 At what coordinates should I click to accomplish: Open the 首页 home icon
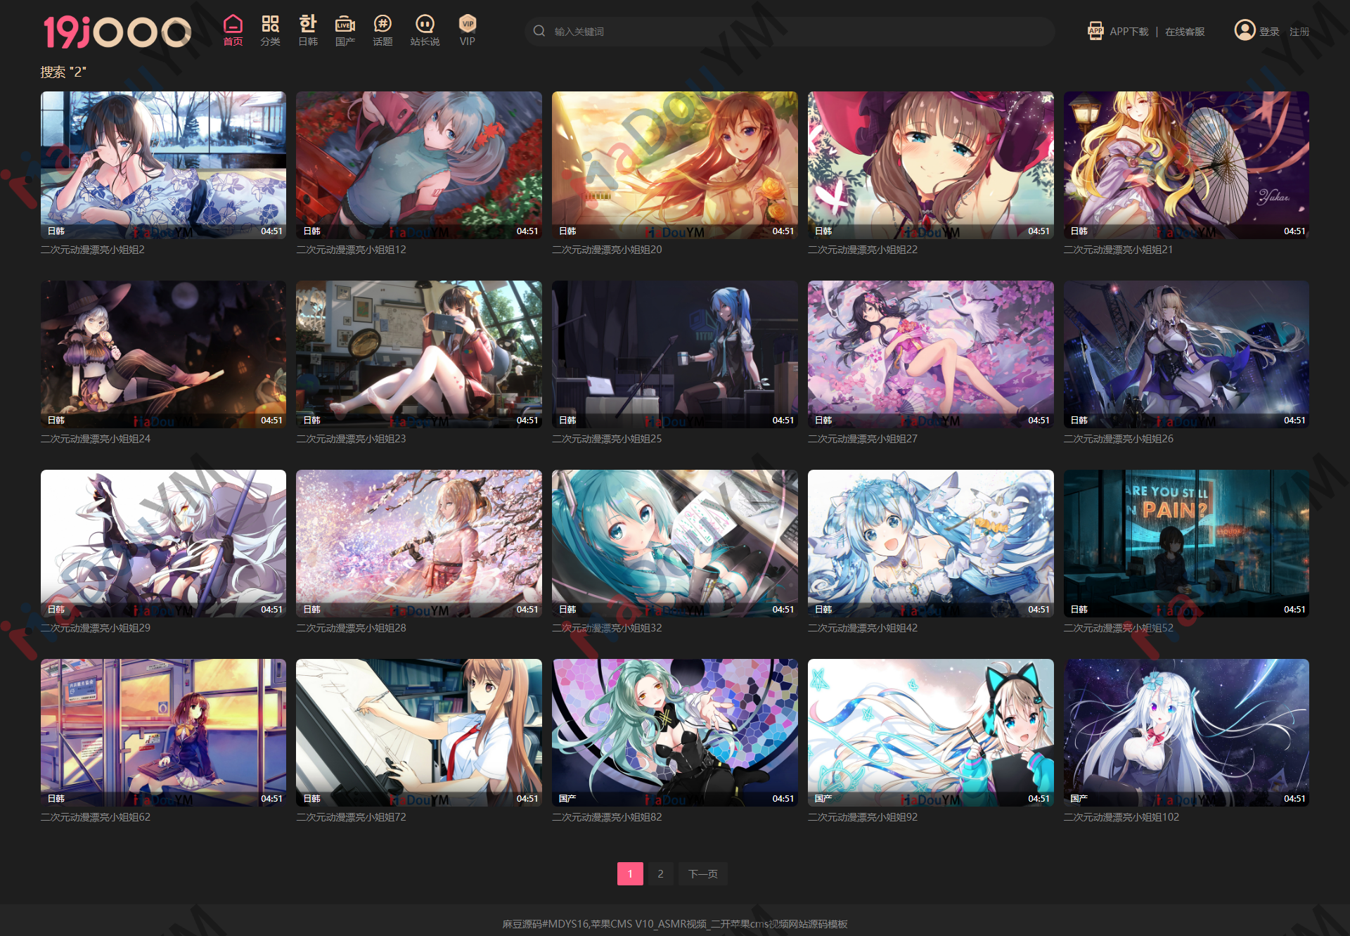click(233, 24)
